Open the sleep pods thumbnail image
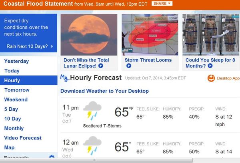Screen dimensions: 240x163 pyautogui.click(x=211, y=35)
